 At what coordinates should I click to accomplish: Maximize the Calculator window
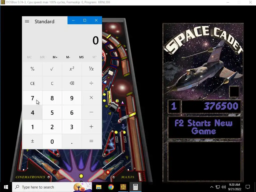click(84, 20)
